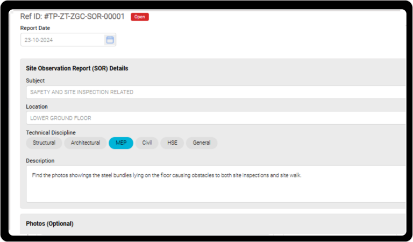The width and height of the screenshot is (413, 242).
Task: Click the Technical Discipline label
Action: click(51, 132)
